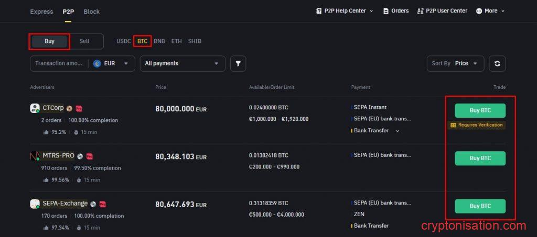Select the USDC crypto option

click(x=124, y=41)
